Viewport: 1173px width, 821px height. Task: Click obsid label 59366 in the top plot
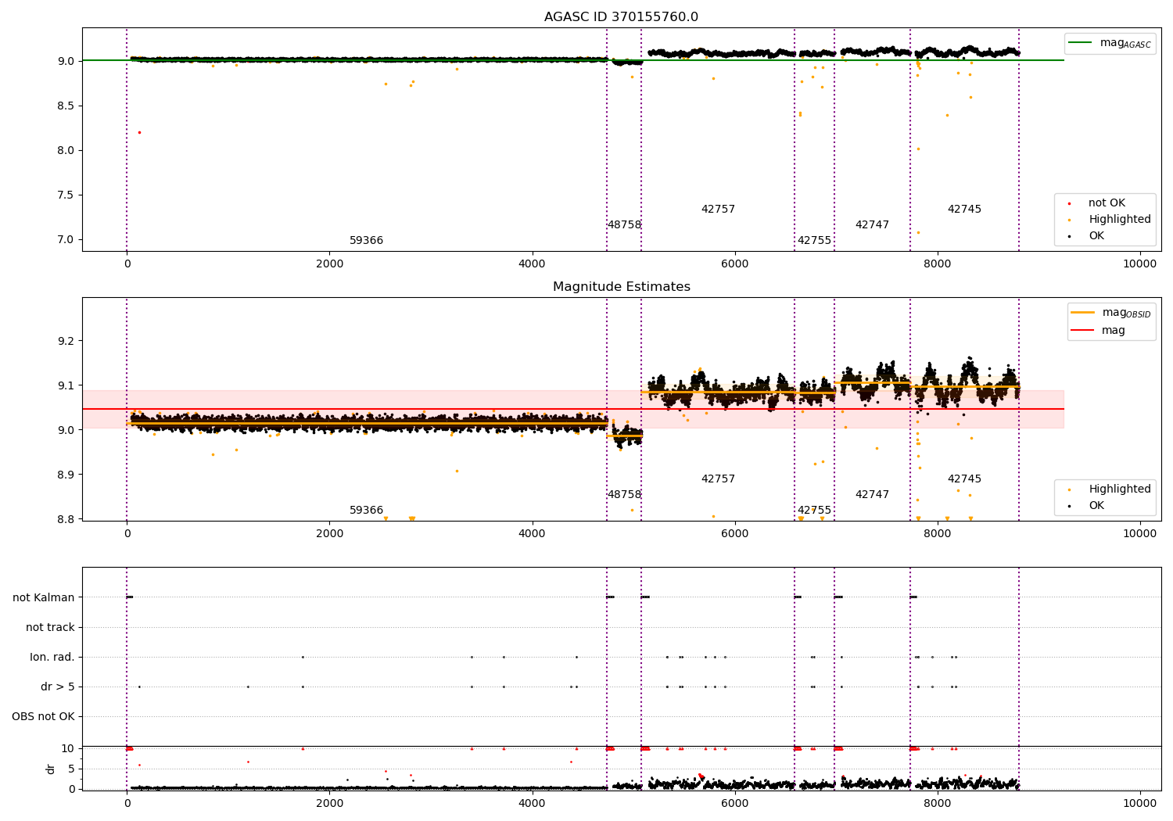point(366,241)
